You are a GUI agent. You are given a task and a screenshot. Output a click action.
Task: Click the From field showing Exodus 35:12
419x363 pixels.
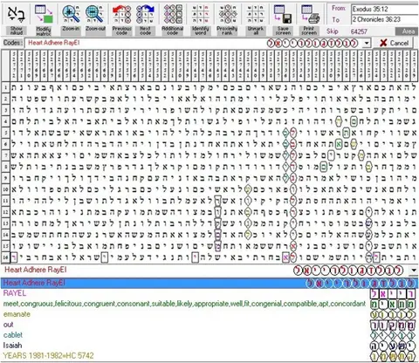(x=385, y=9)
